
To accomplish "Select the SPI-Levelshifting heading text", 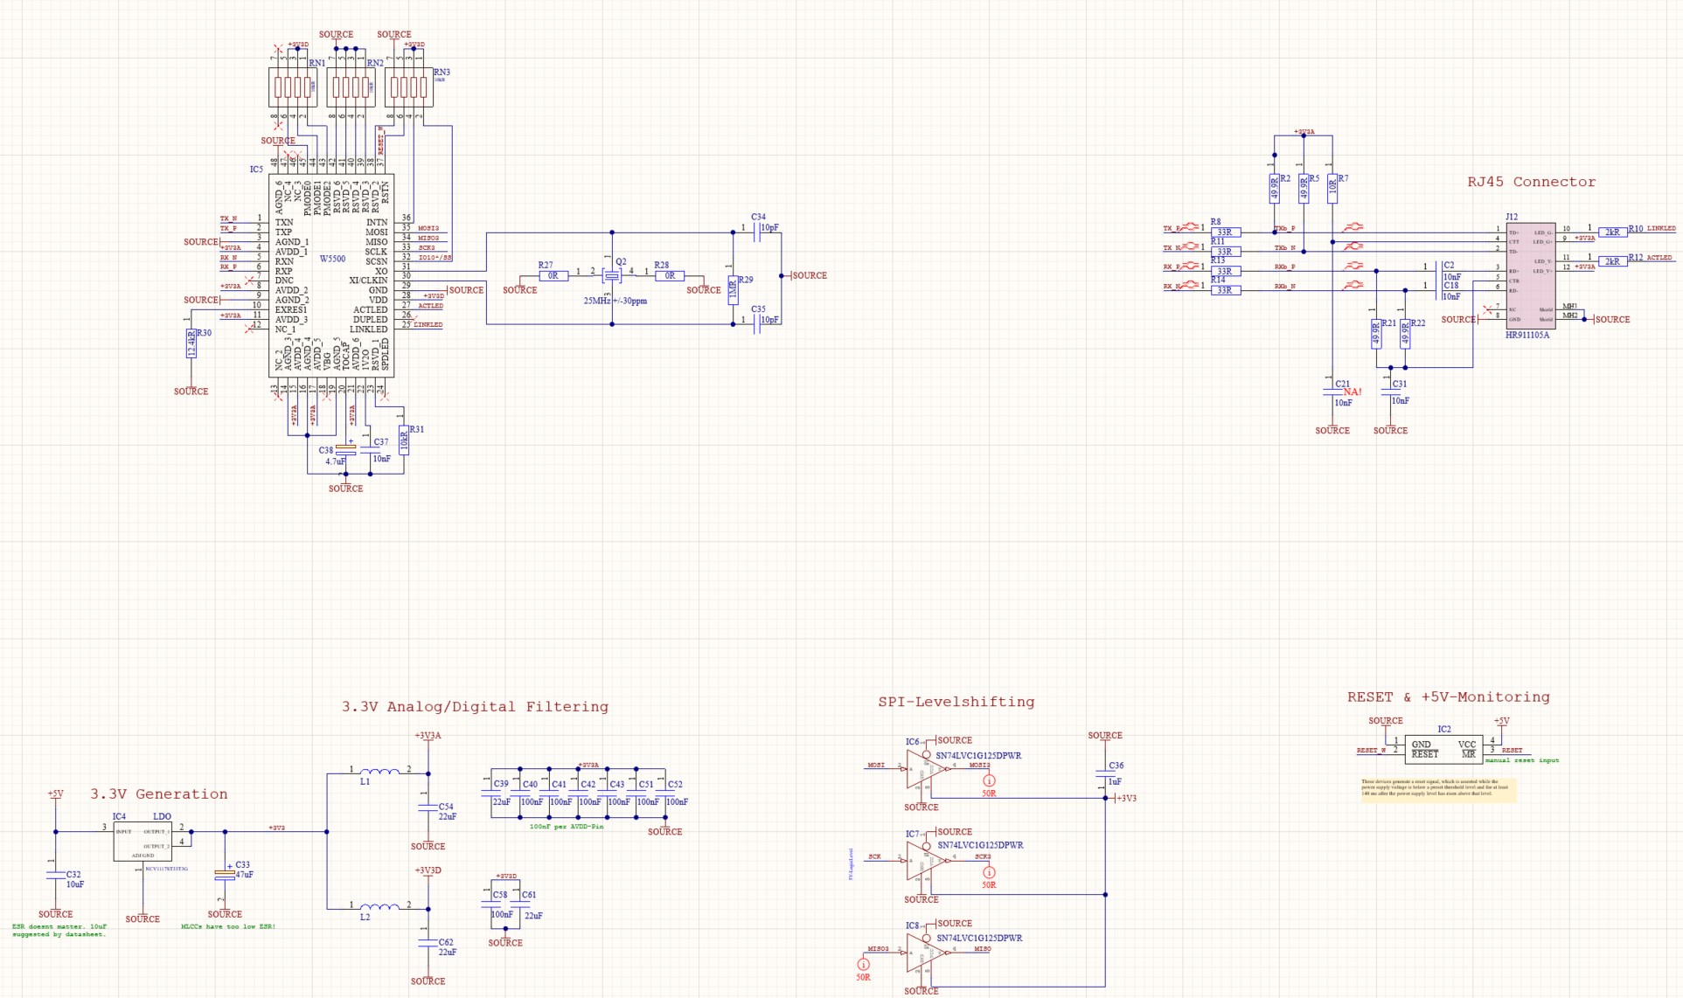I will coord(956,702).
